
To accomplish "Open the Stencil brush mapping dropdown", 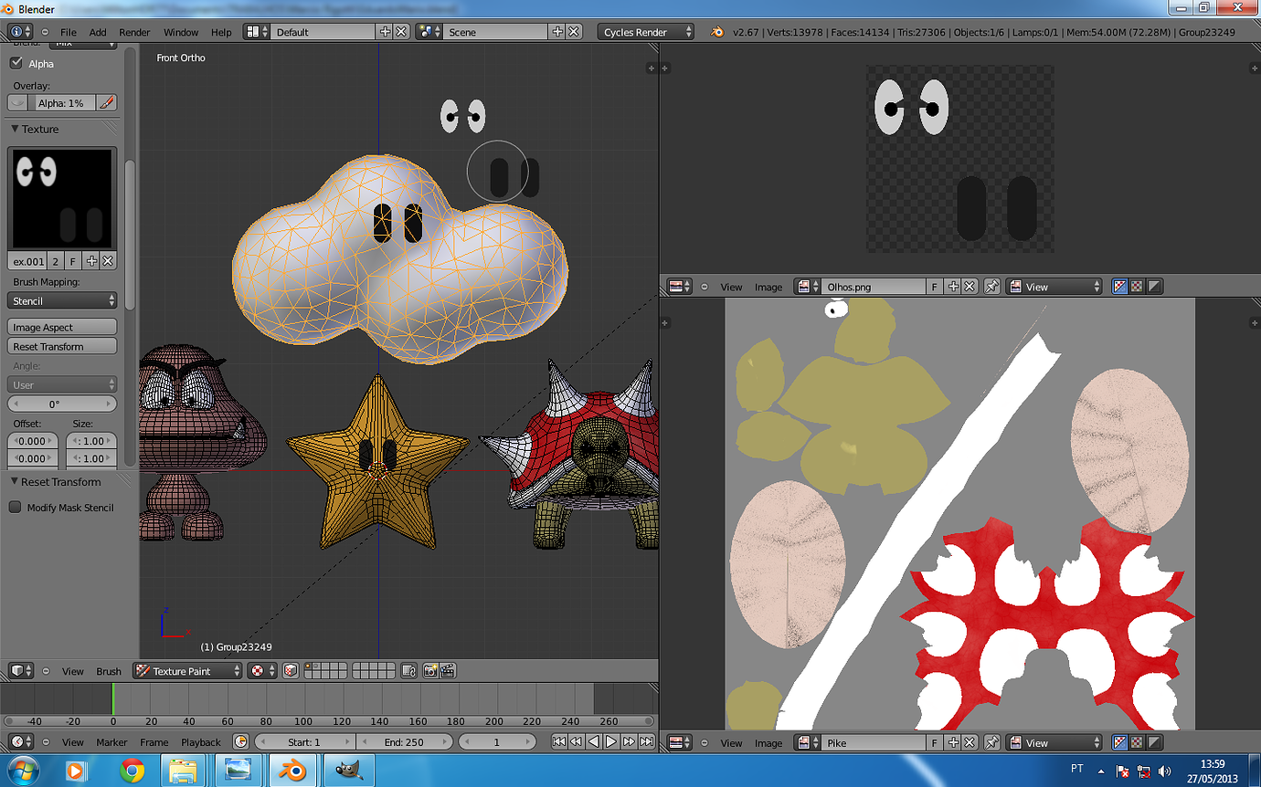I will (x=63, y=300).
